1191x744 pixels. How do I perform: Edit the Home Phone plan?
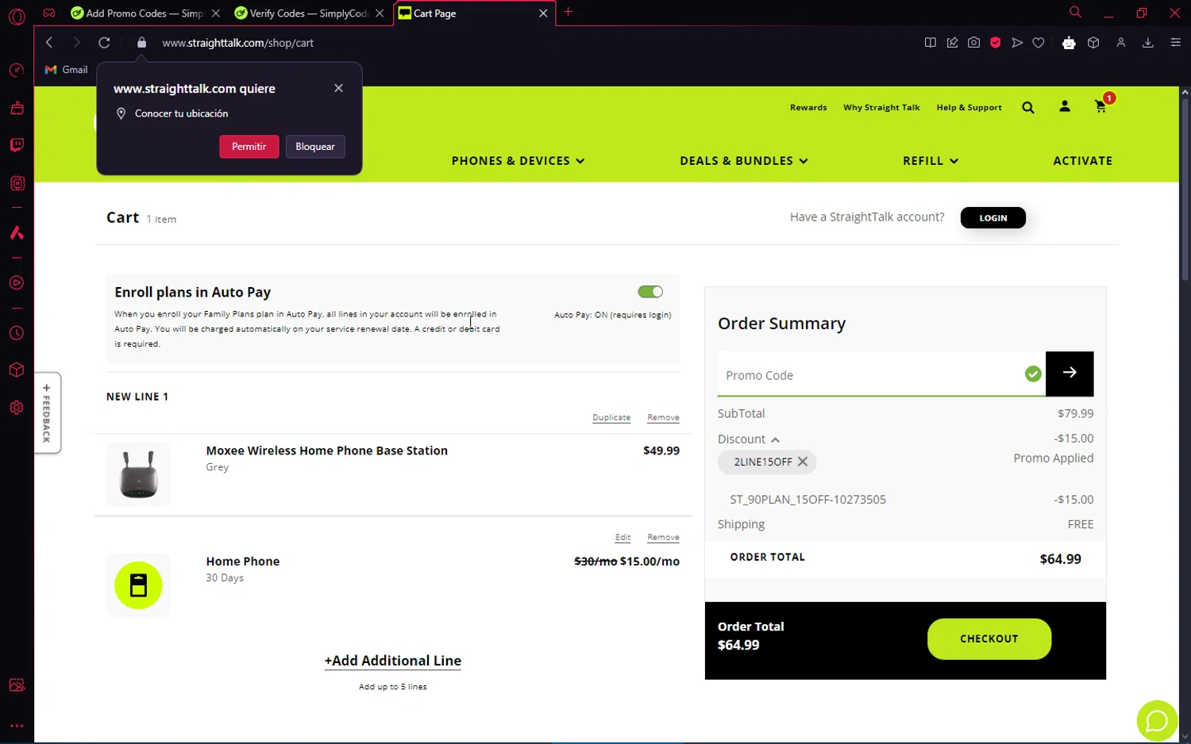pos(622,538)
